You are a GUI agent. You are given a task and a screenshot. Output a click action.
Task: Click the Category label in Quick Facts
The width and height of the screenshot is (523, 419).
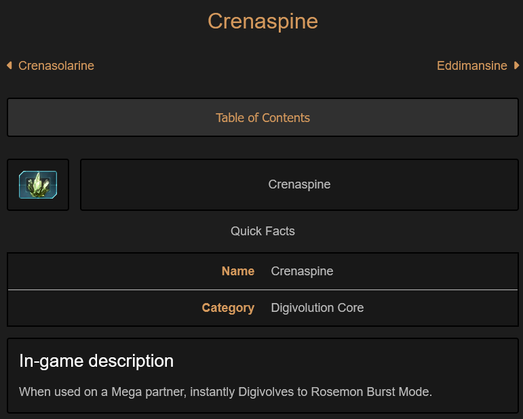pos(228,308)
